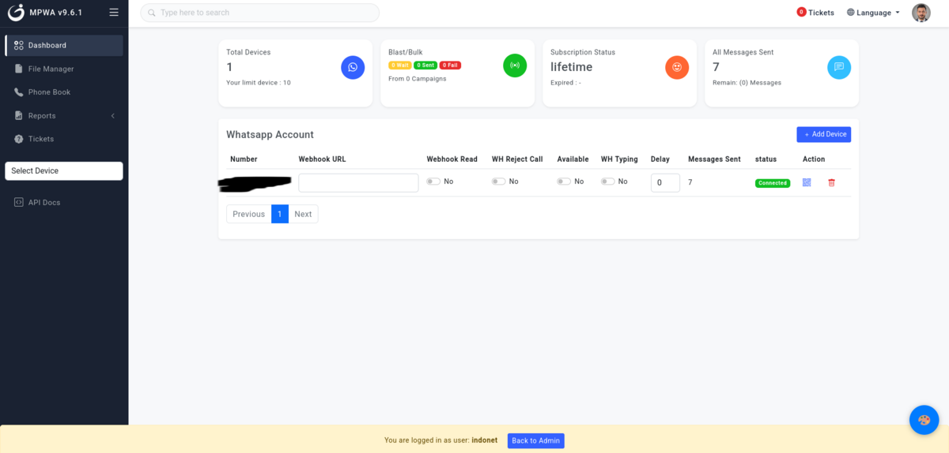Toggle the WH Reject Call switch
Image resolution: width=949 pixels, height=453 pixels.
point(498,182)
